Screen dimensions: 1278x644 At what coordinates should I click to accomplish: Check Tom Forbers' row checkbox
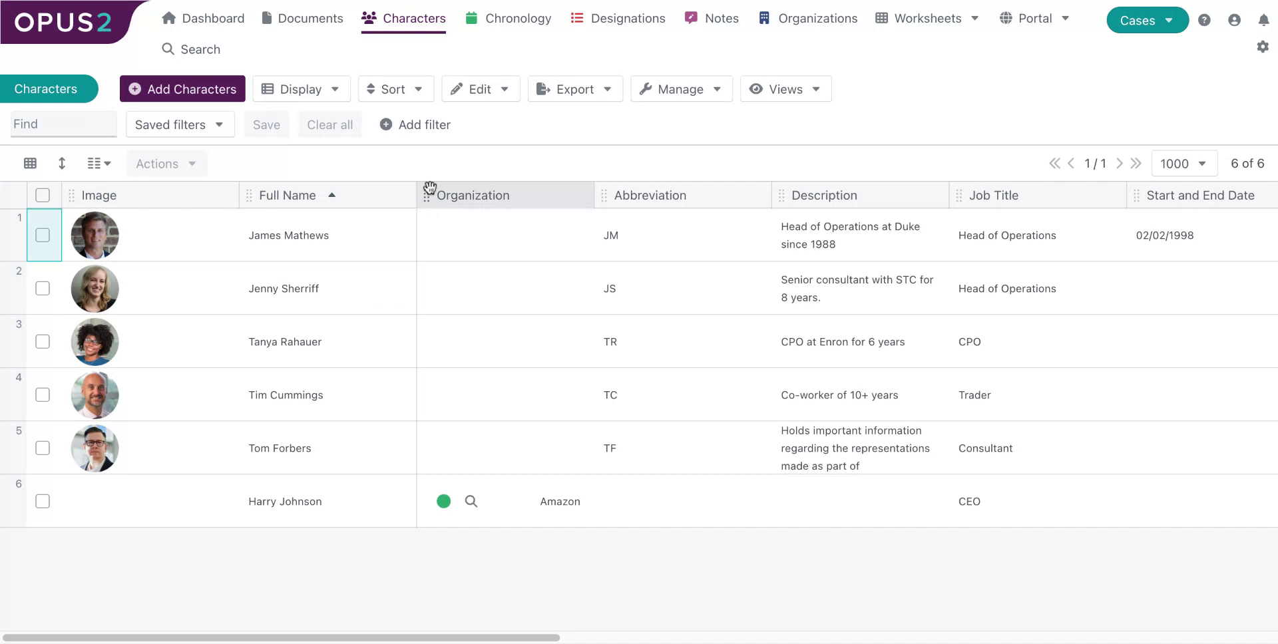coord(43,448)
